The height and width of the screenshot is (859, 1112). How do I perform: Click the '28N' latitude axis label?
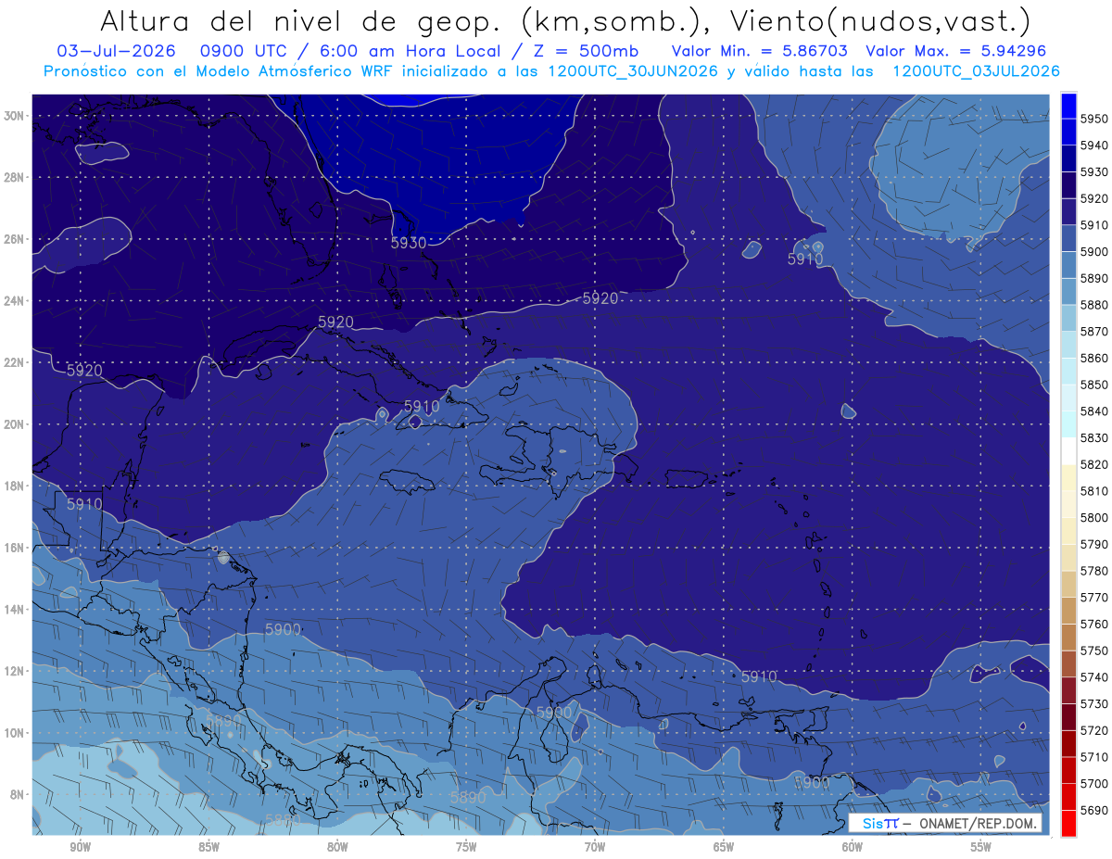pos(15,177)
